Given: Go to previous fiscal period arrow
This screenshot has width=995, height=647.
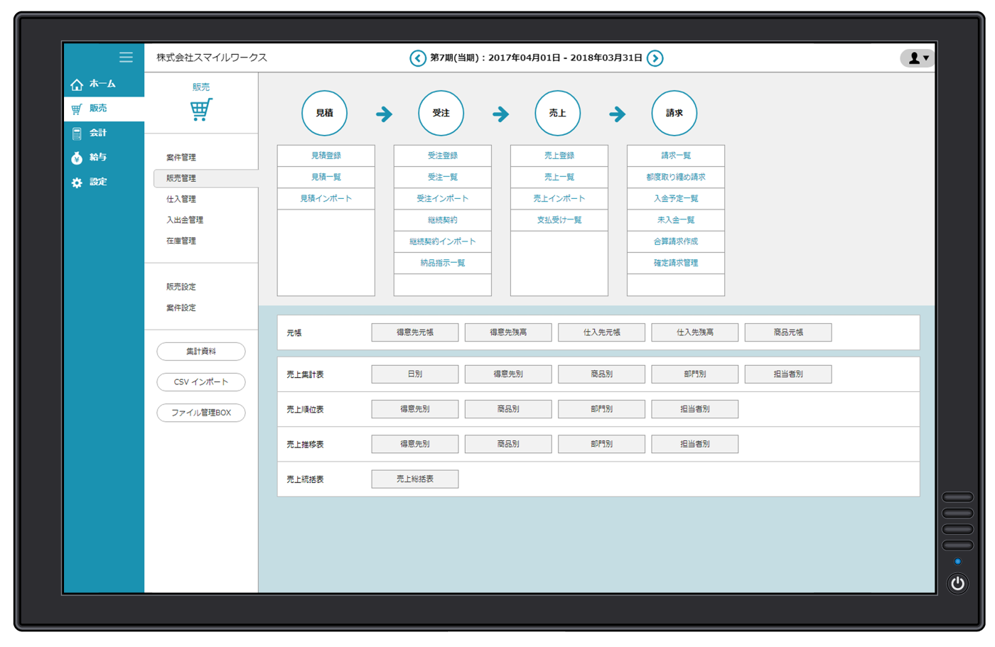Looking at the screenshot, I should (x=418, y=58).
